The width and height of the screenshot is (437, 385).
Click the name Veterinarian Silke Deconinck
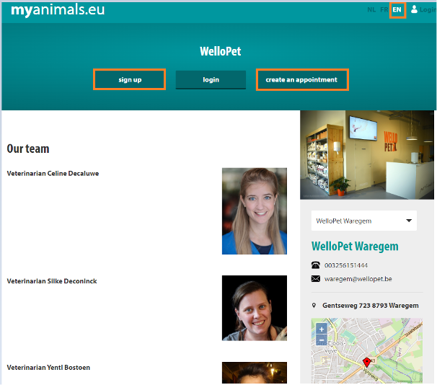(52, 281)
